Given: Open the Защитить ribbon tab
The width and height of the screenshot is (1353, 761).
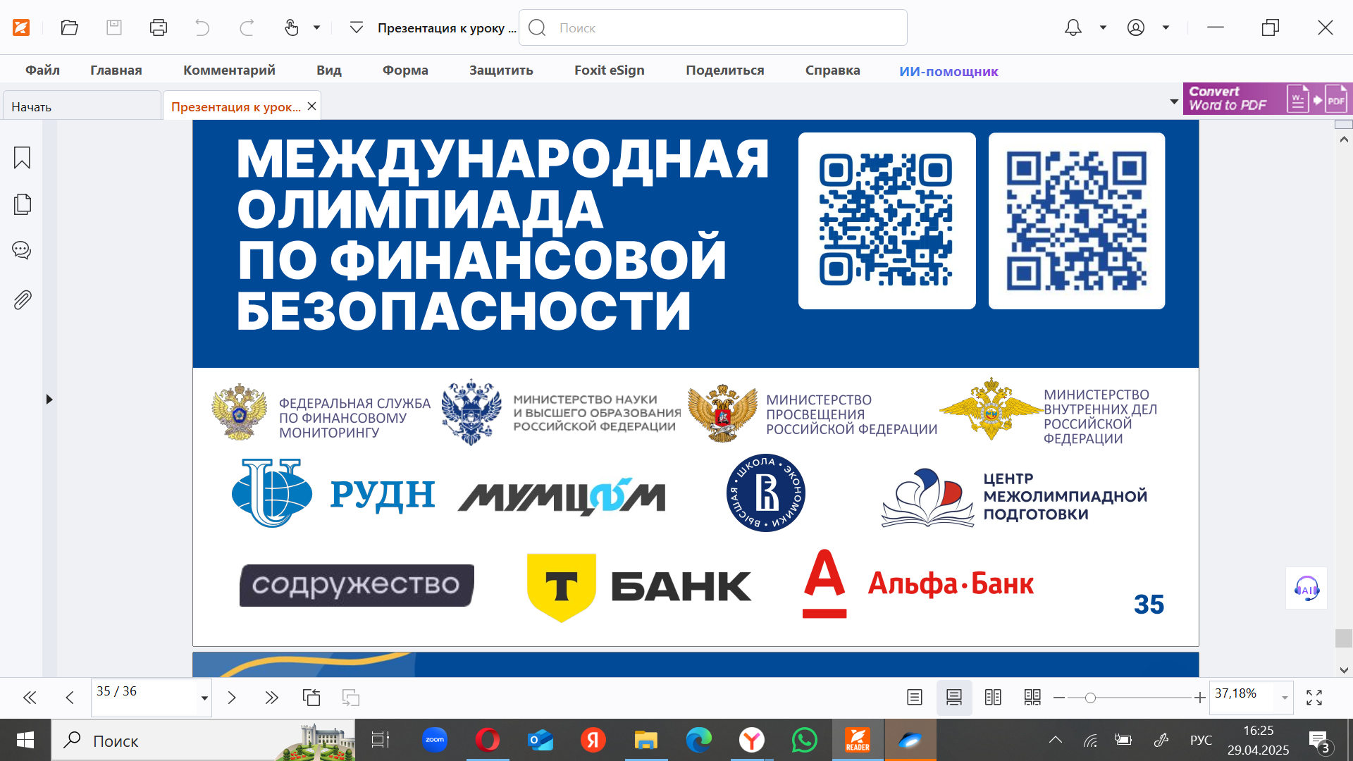Looking at the screenshot, I should (x=501, y=70).
